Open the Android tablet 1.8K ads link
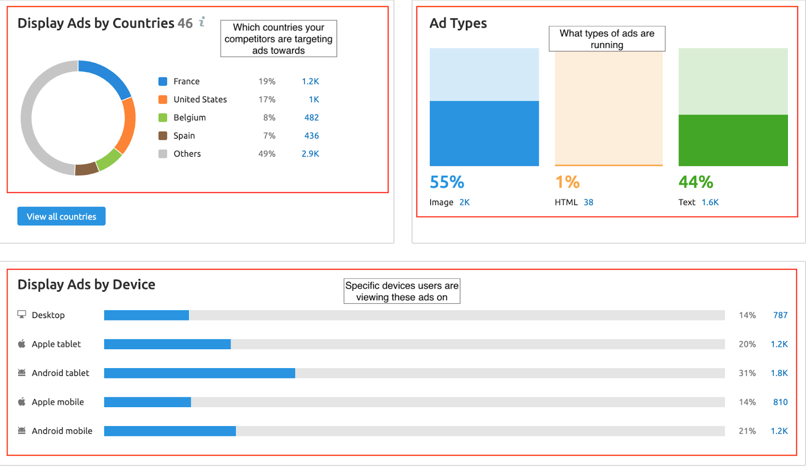This screenshot has width=806, height=467. [x=779, y=373]
